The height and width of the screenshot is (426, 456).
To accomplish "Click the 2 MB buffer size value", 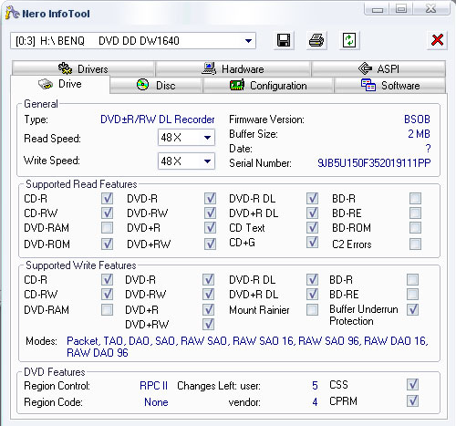I will pyautogui.click(x=419, y=134).
